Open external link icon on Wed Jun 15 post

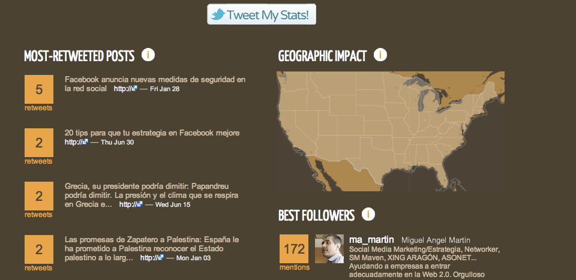point(140,204)
